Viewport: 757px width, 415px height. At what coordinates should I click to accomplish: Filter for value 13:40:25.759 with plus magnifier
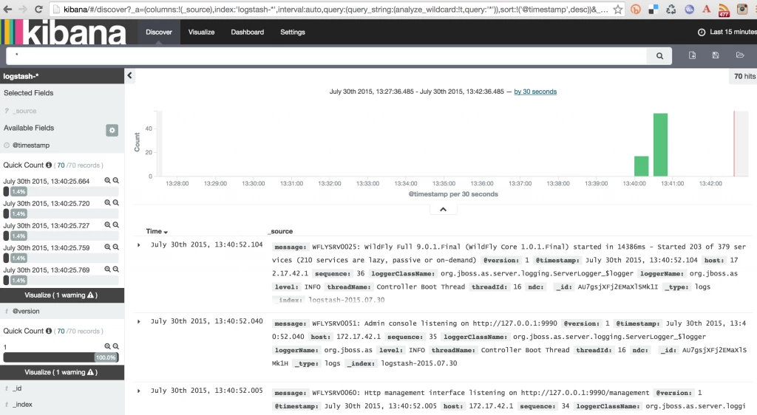tap(108, 247)
